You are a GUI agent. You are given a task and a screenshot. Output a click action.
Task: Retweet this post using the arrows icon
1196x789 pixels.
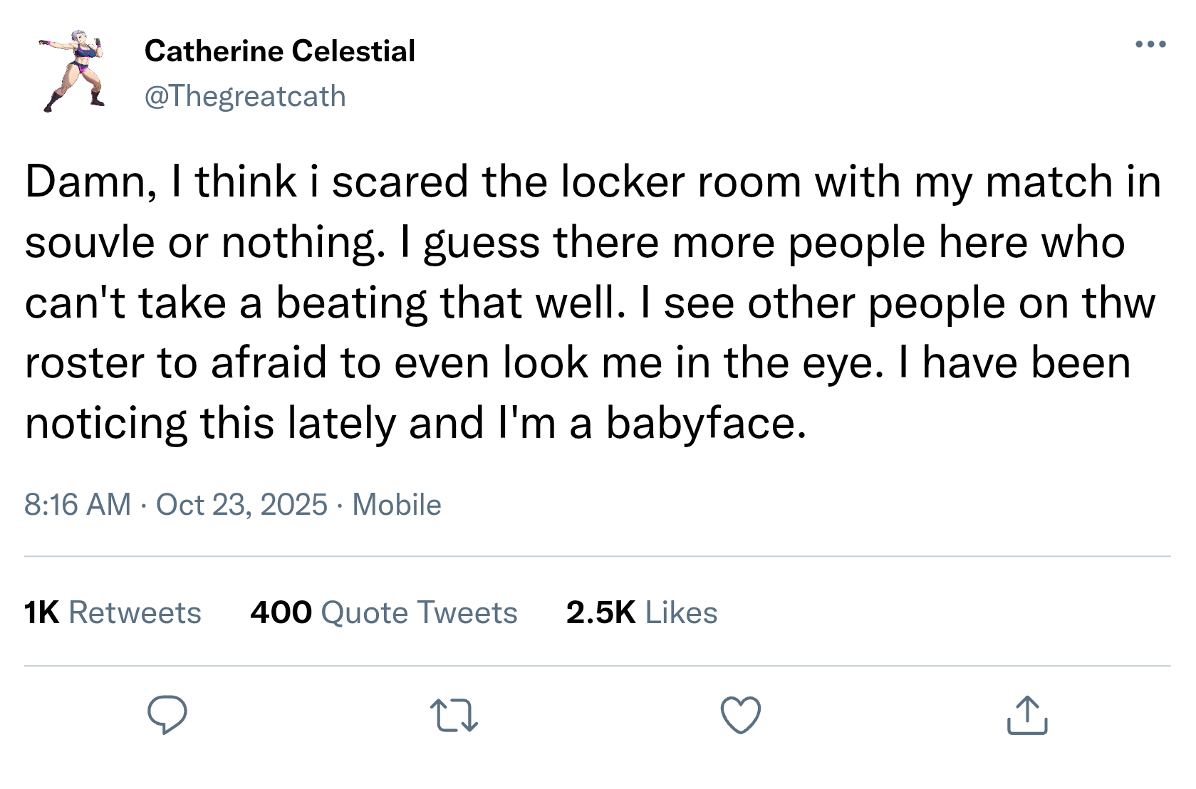click(x=454, y=716)
